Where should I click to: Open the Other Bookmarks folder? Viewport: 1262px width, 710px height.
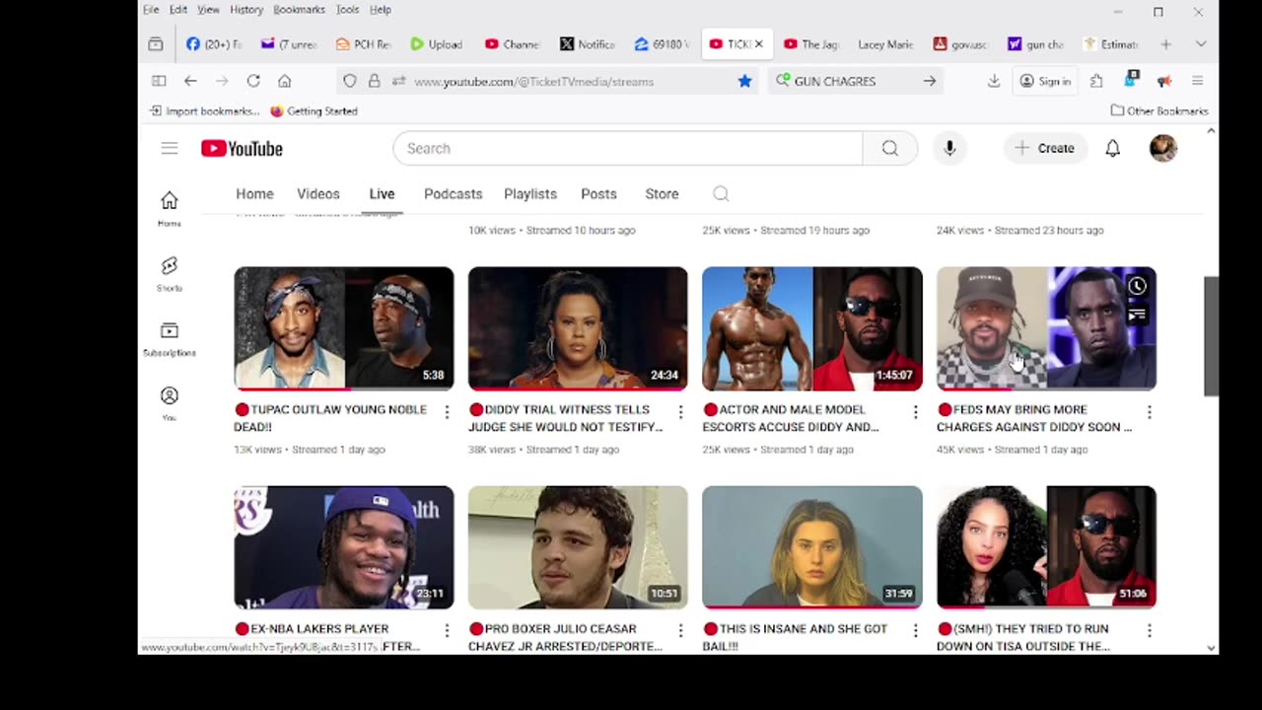[x=1159, y=111]
